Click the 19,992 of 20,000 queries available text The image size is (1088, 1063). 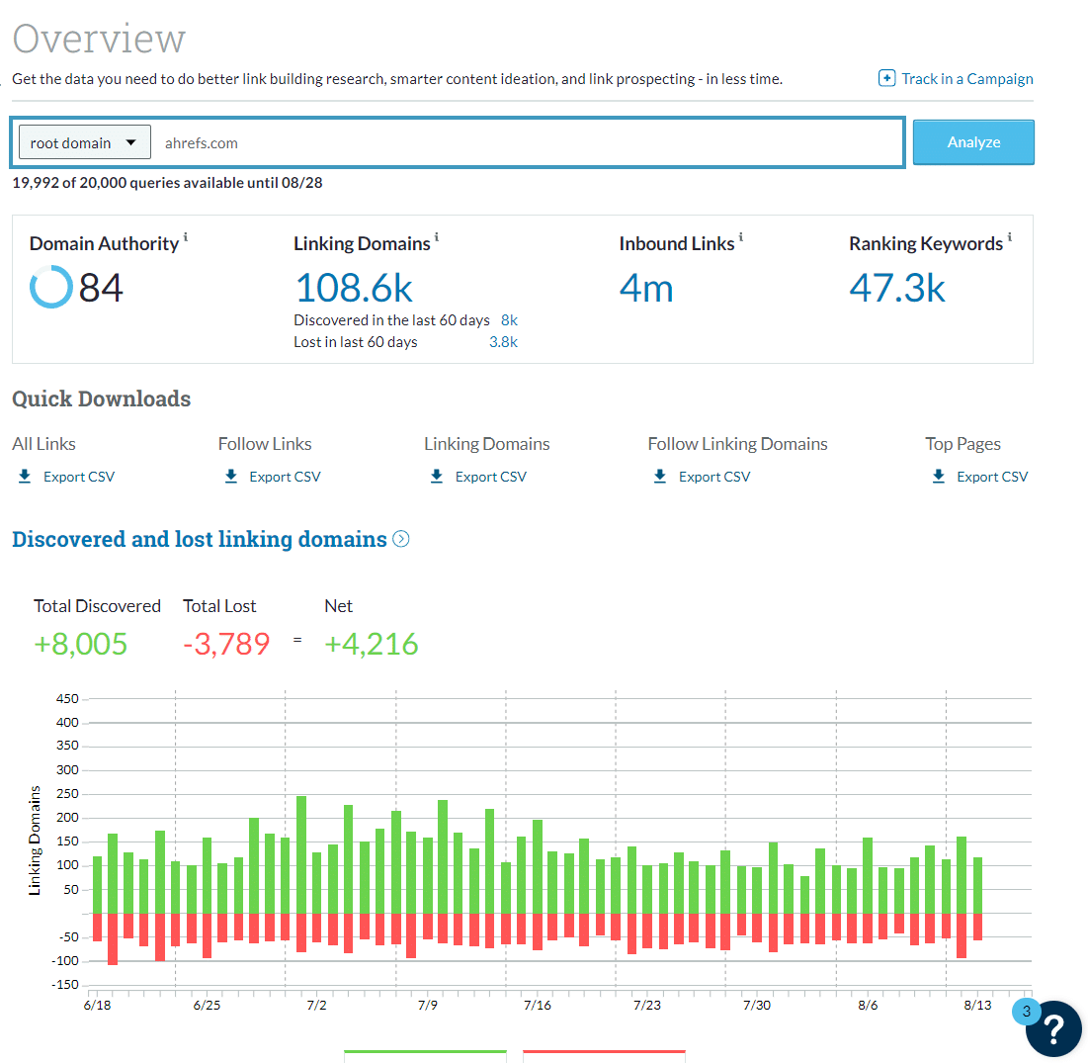(167, 183)
